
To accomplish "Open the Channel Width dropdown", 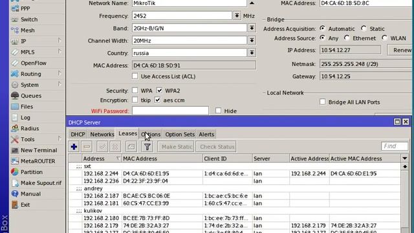I will pos(252,40).
